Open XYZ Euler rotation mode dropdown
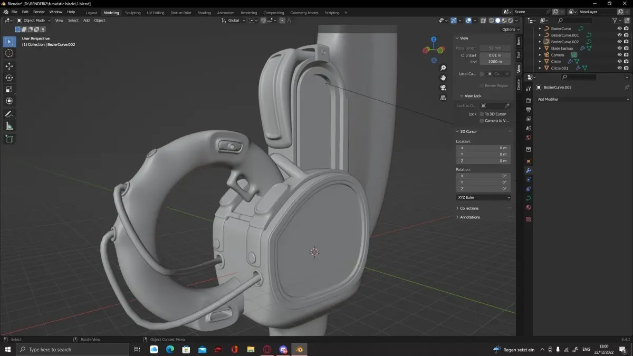Image resolution: width=633 pixels, height=356 pixels. pos(483,197)
